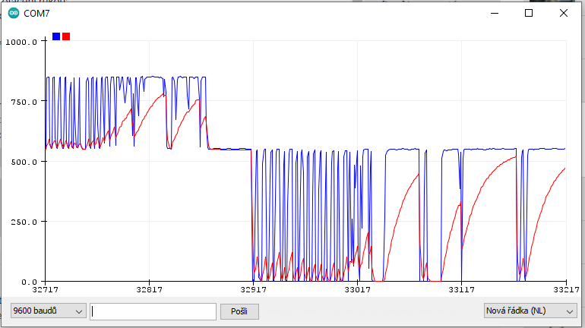
Task: Click the 750.0 y-axis label
Action: pyautogui.click(x=24, y=102)
